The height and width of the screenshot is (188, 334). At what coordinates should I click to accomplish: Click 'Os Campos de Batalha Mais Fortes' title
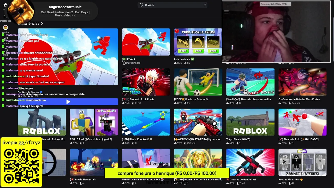tap(299, 99)
